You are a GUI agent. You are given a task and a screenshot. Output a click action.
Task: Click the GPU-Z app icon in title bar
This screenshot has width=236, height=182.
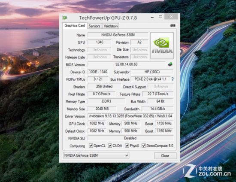click(x=65, y=18)
